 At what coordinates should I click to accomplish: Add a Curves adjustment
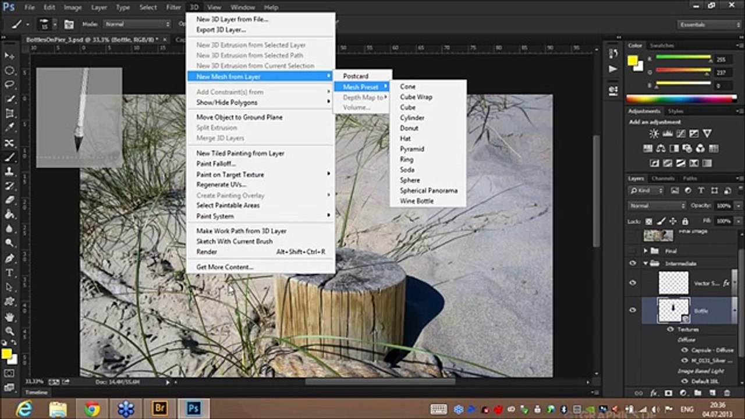[x=681, y=134]
